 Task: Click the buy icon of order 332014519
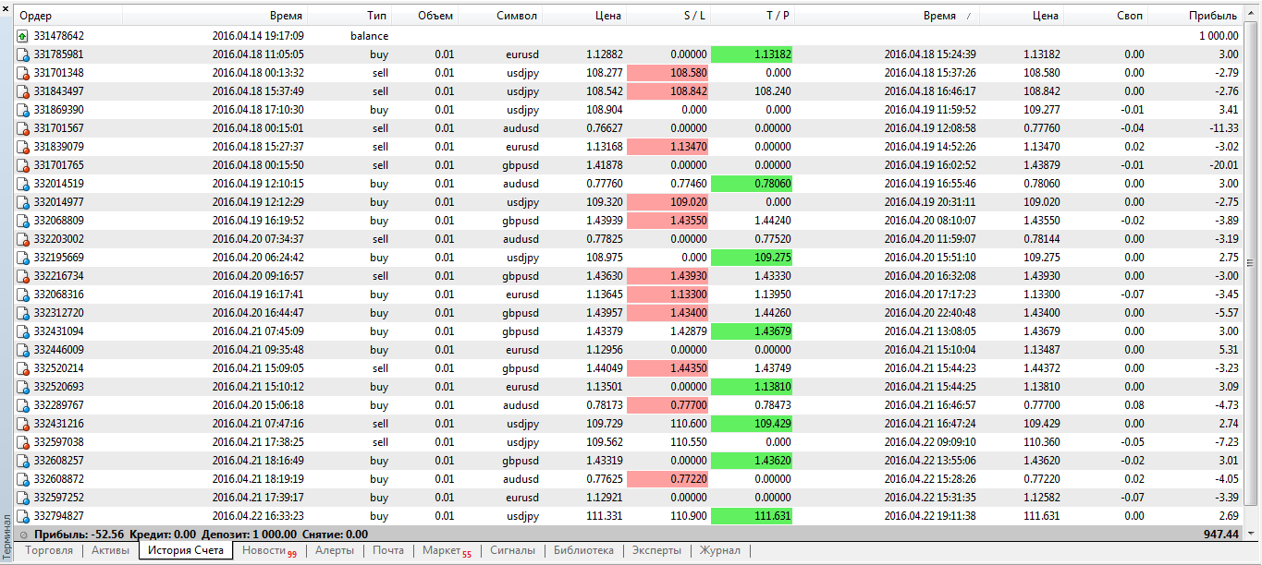(23, 184)
